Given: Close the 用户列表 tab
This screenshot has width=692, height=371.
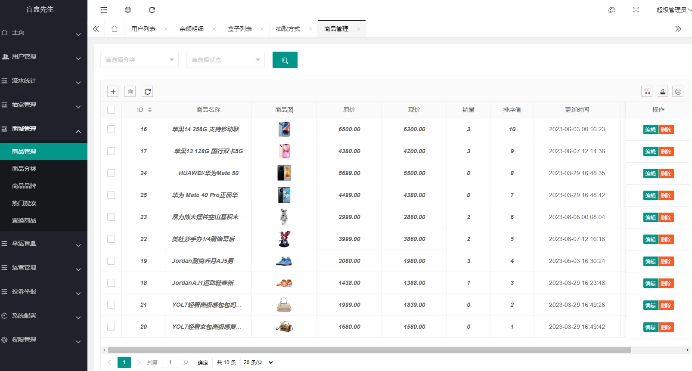Looking at the screenshot, I should pyautogui.click(x=166, y=29).
